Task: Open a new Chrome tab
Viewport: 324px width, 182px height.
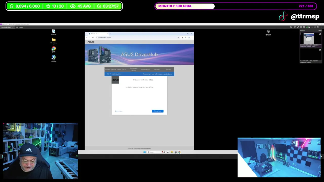Action: pos(110,34)
